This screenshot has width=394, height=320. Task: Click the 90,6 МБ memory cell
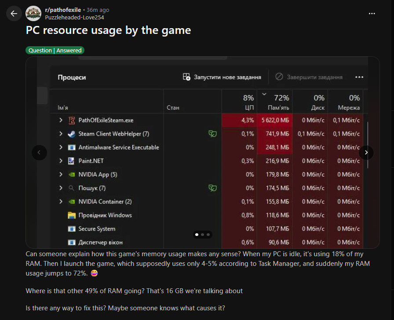point(275,243)
